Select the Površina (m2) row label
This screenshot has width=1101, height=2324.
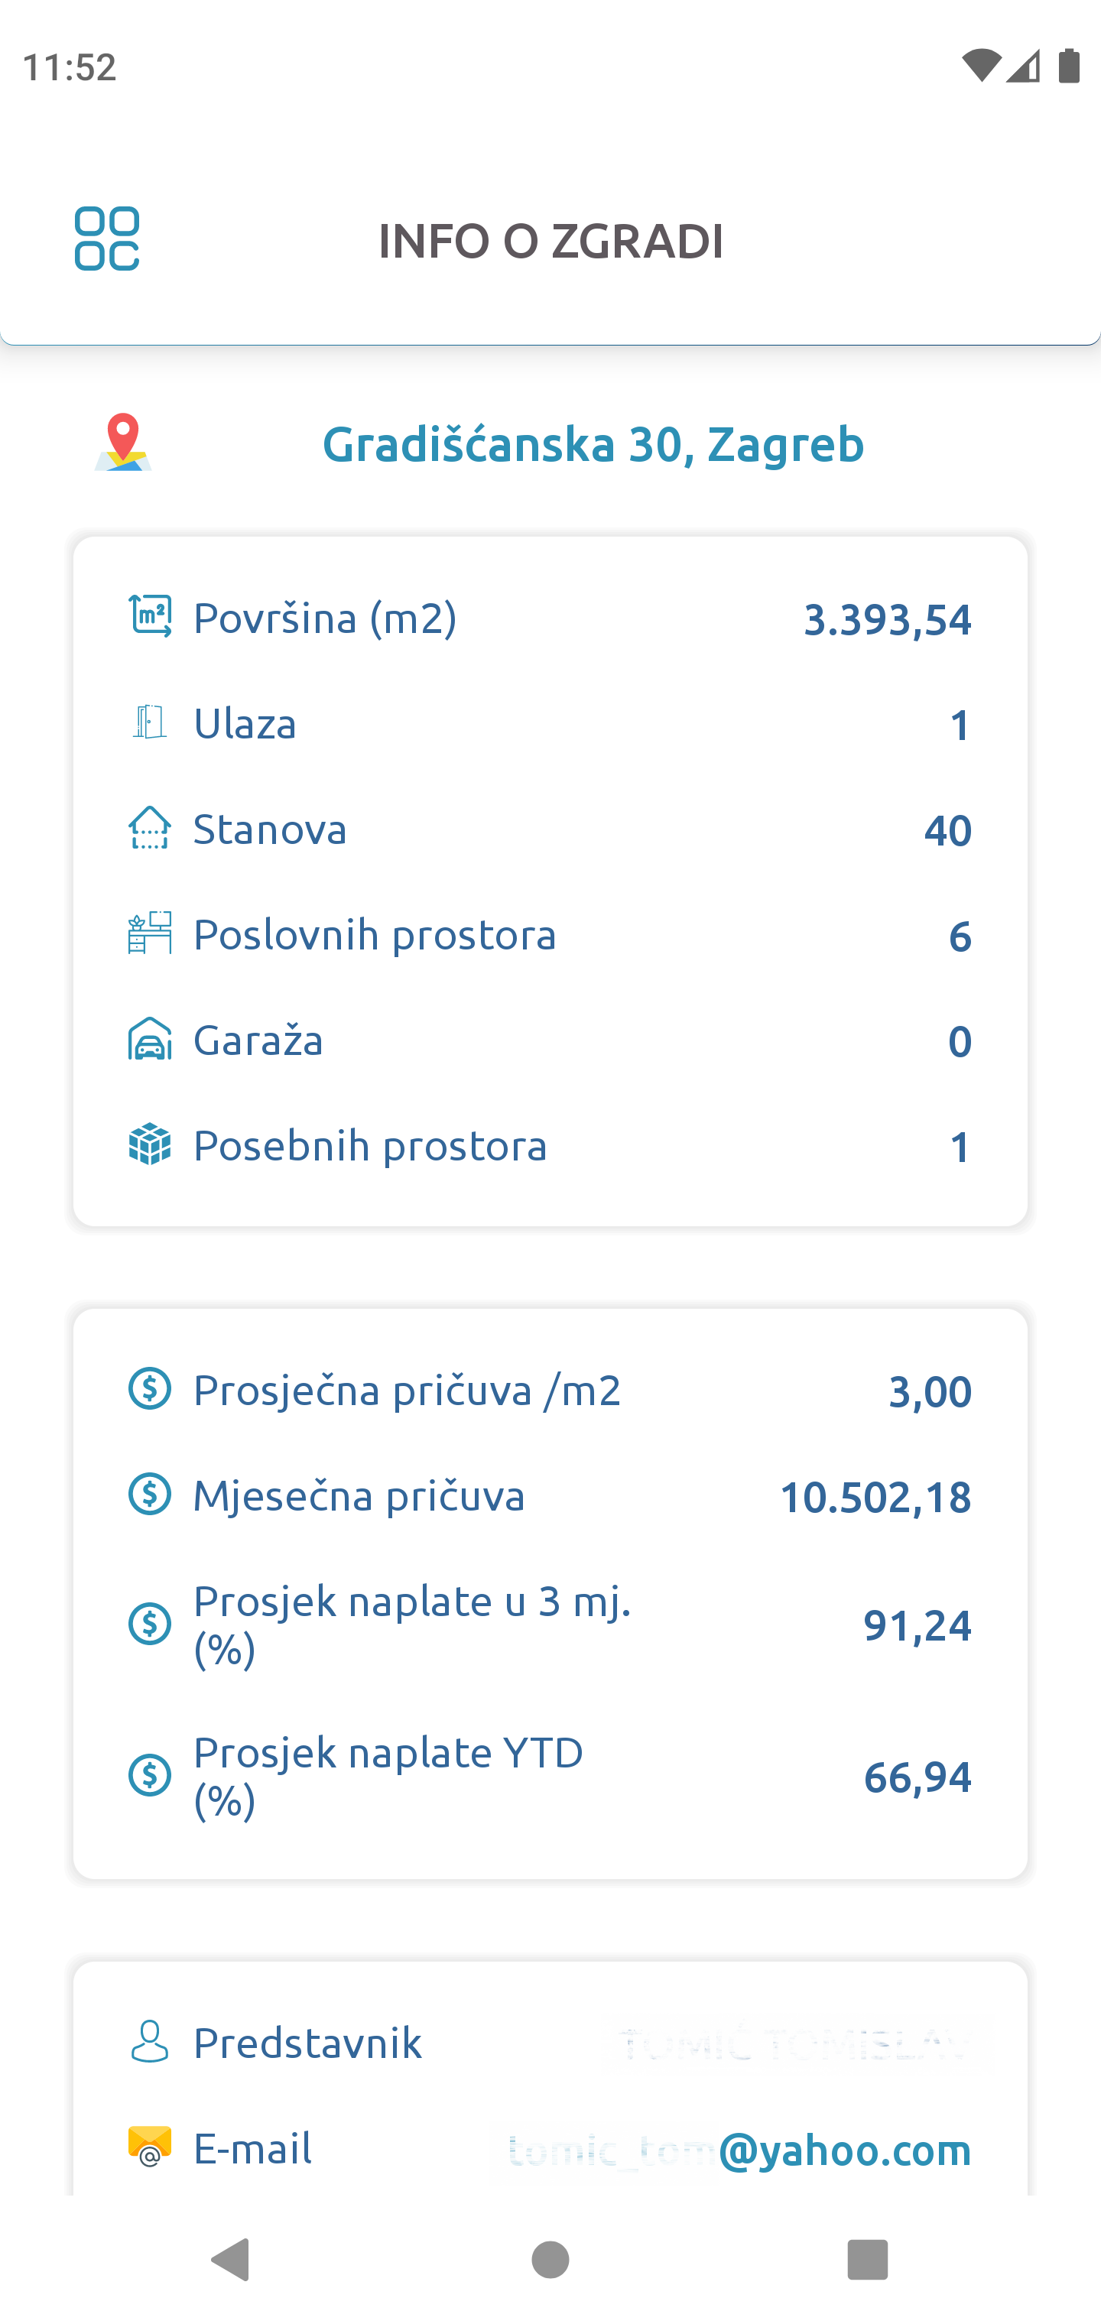pyautogui.click(x=325, y=618)
